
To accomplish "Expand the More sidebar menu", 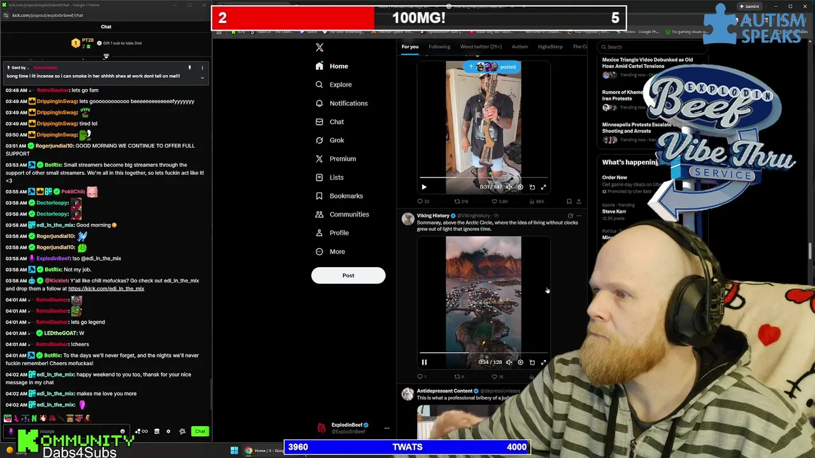I will coord(330,251).
